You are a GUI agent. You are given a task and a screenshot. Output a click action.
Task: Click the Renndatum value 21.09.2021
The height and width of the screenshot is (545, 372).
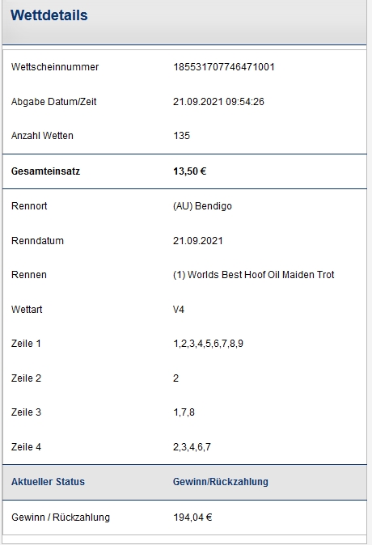coord(198,240)
